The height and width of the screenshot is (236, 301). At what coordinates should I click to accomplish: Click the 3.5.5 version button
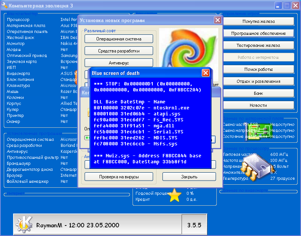(x=194, y=225)
